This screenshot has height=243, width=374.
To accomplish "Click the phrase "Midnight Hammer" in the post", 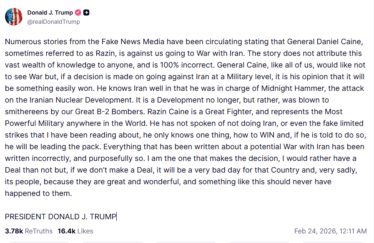I will (269, 89).
